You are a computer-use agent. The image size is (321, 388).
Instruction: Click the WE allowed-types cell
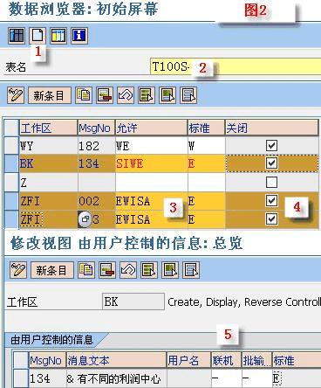tap(151, 145)
